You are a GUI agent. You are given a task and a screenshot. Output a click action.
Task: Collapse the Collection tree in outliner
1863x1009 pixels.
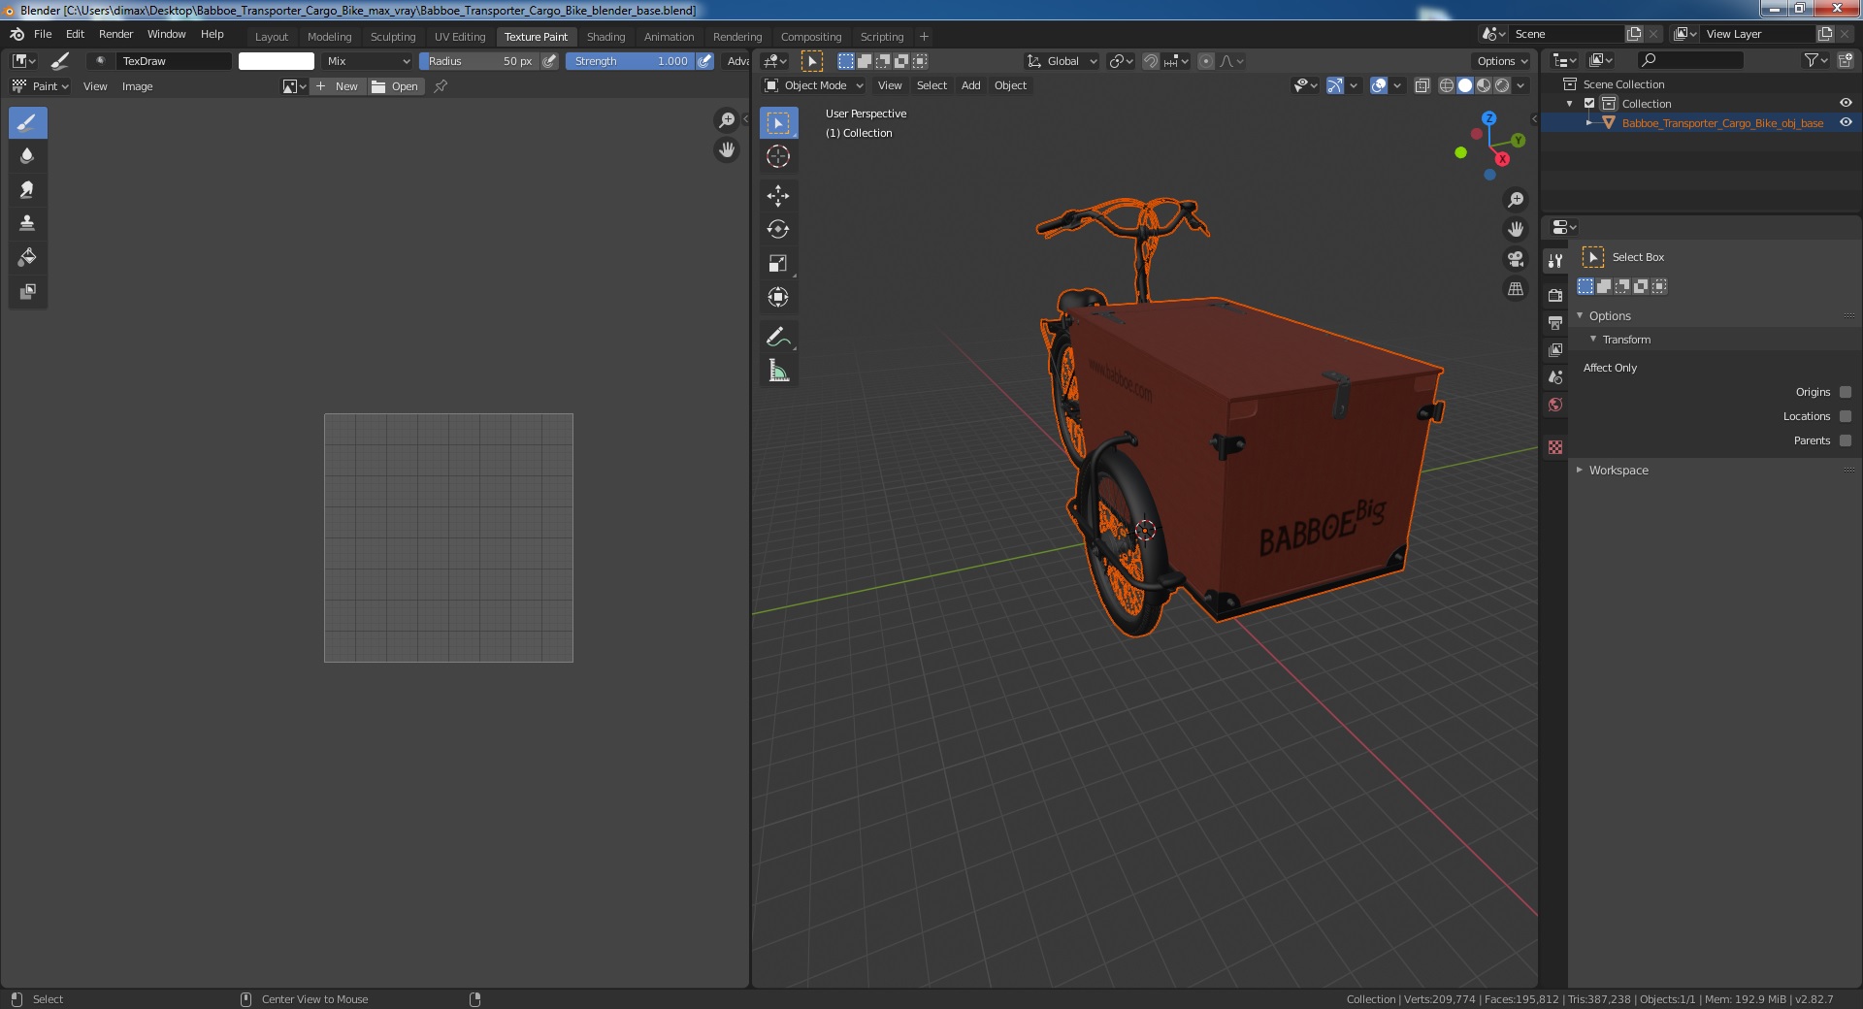(x=1570, y=104)
